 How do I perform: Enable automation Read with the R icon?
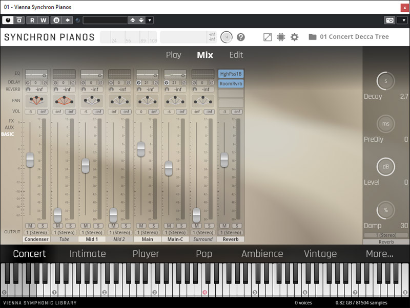tap(31, 19)
